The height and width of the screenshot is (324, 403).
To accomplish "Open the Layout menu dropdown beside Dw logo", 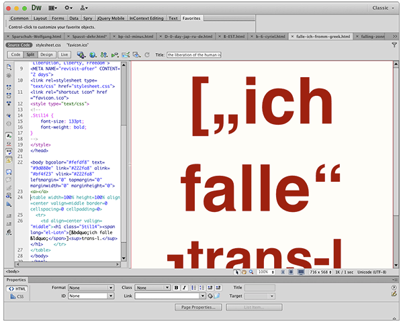I will tap(53, 8).
